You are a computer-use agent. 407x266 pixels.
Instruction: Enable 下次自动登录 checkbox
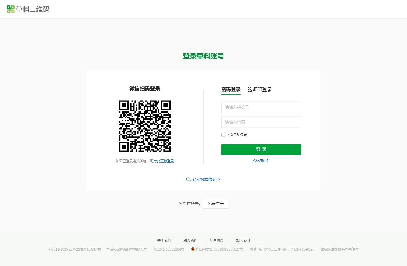(223, 135)
